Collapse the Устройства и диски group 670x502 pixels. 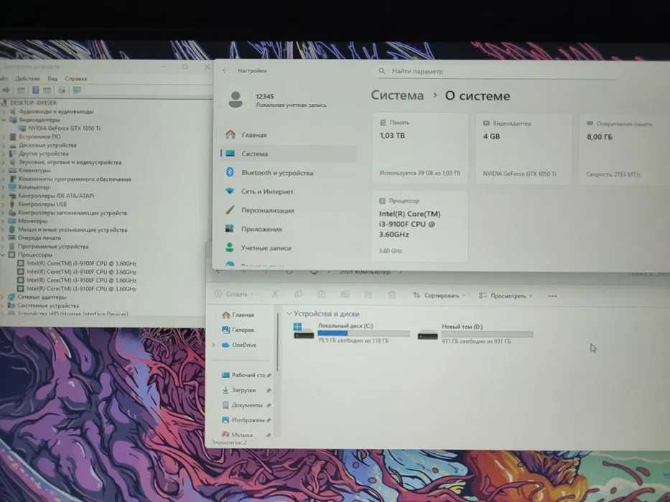[289, 313]
